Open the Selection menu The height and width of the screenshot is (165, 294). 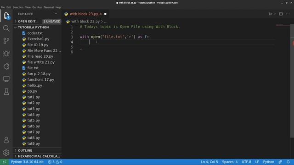pos(18,7)
